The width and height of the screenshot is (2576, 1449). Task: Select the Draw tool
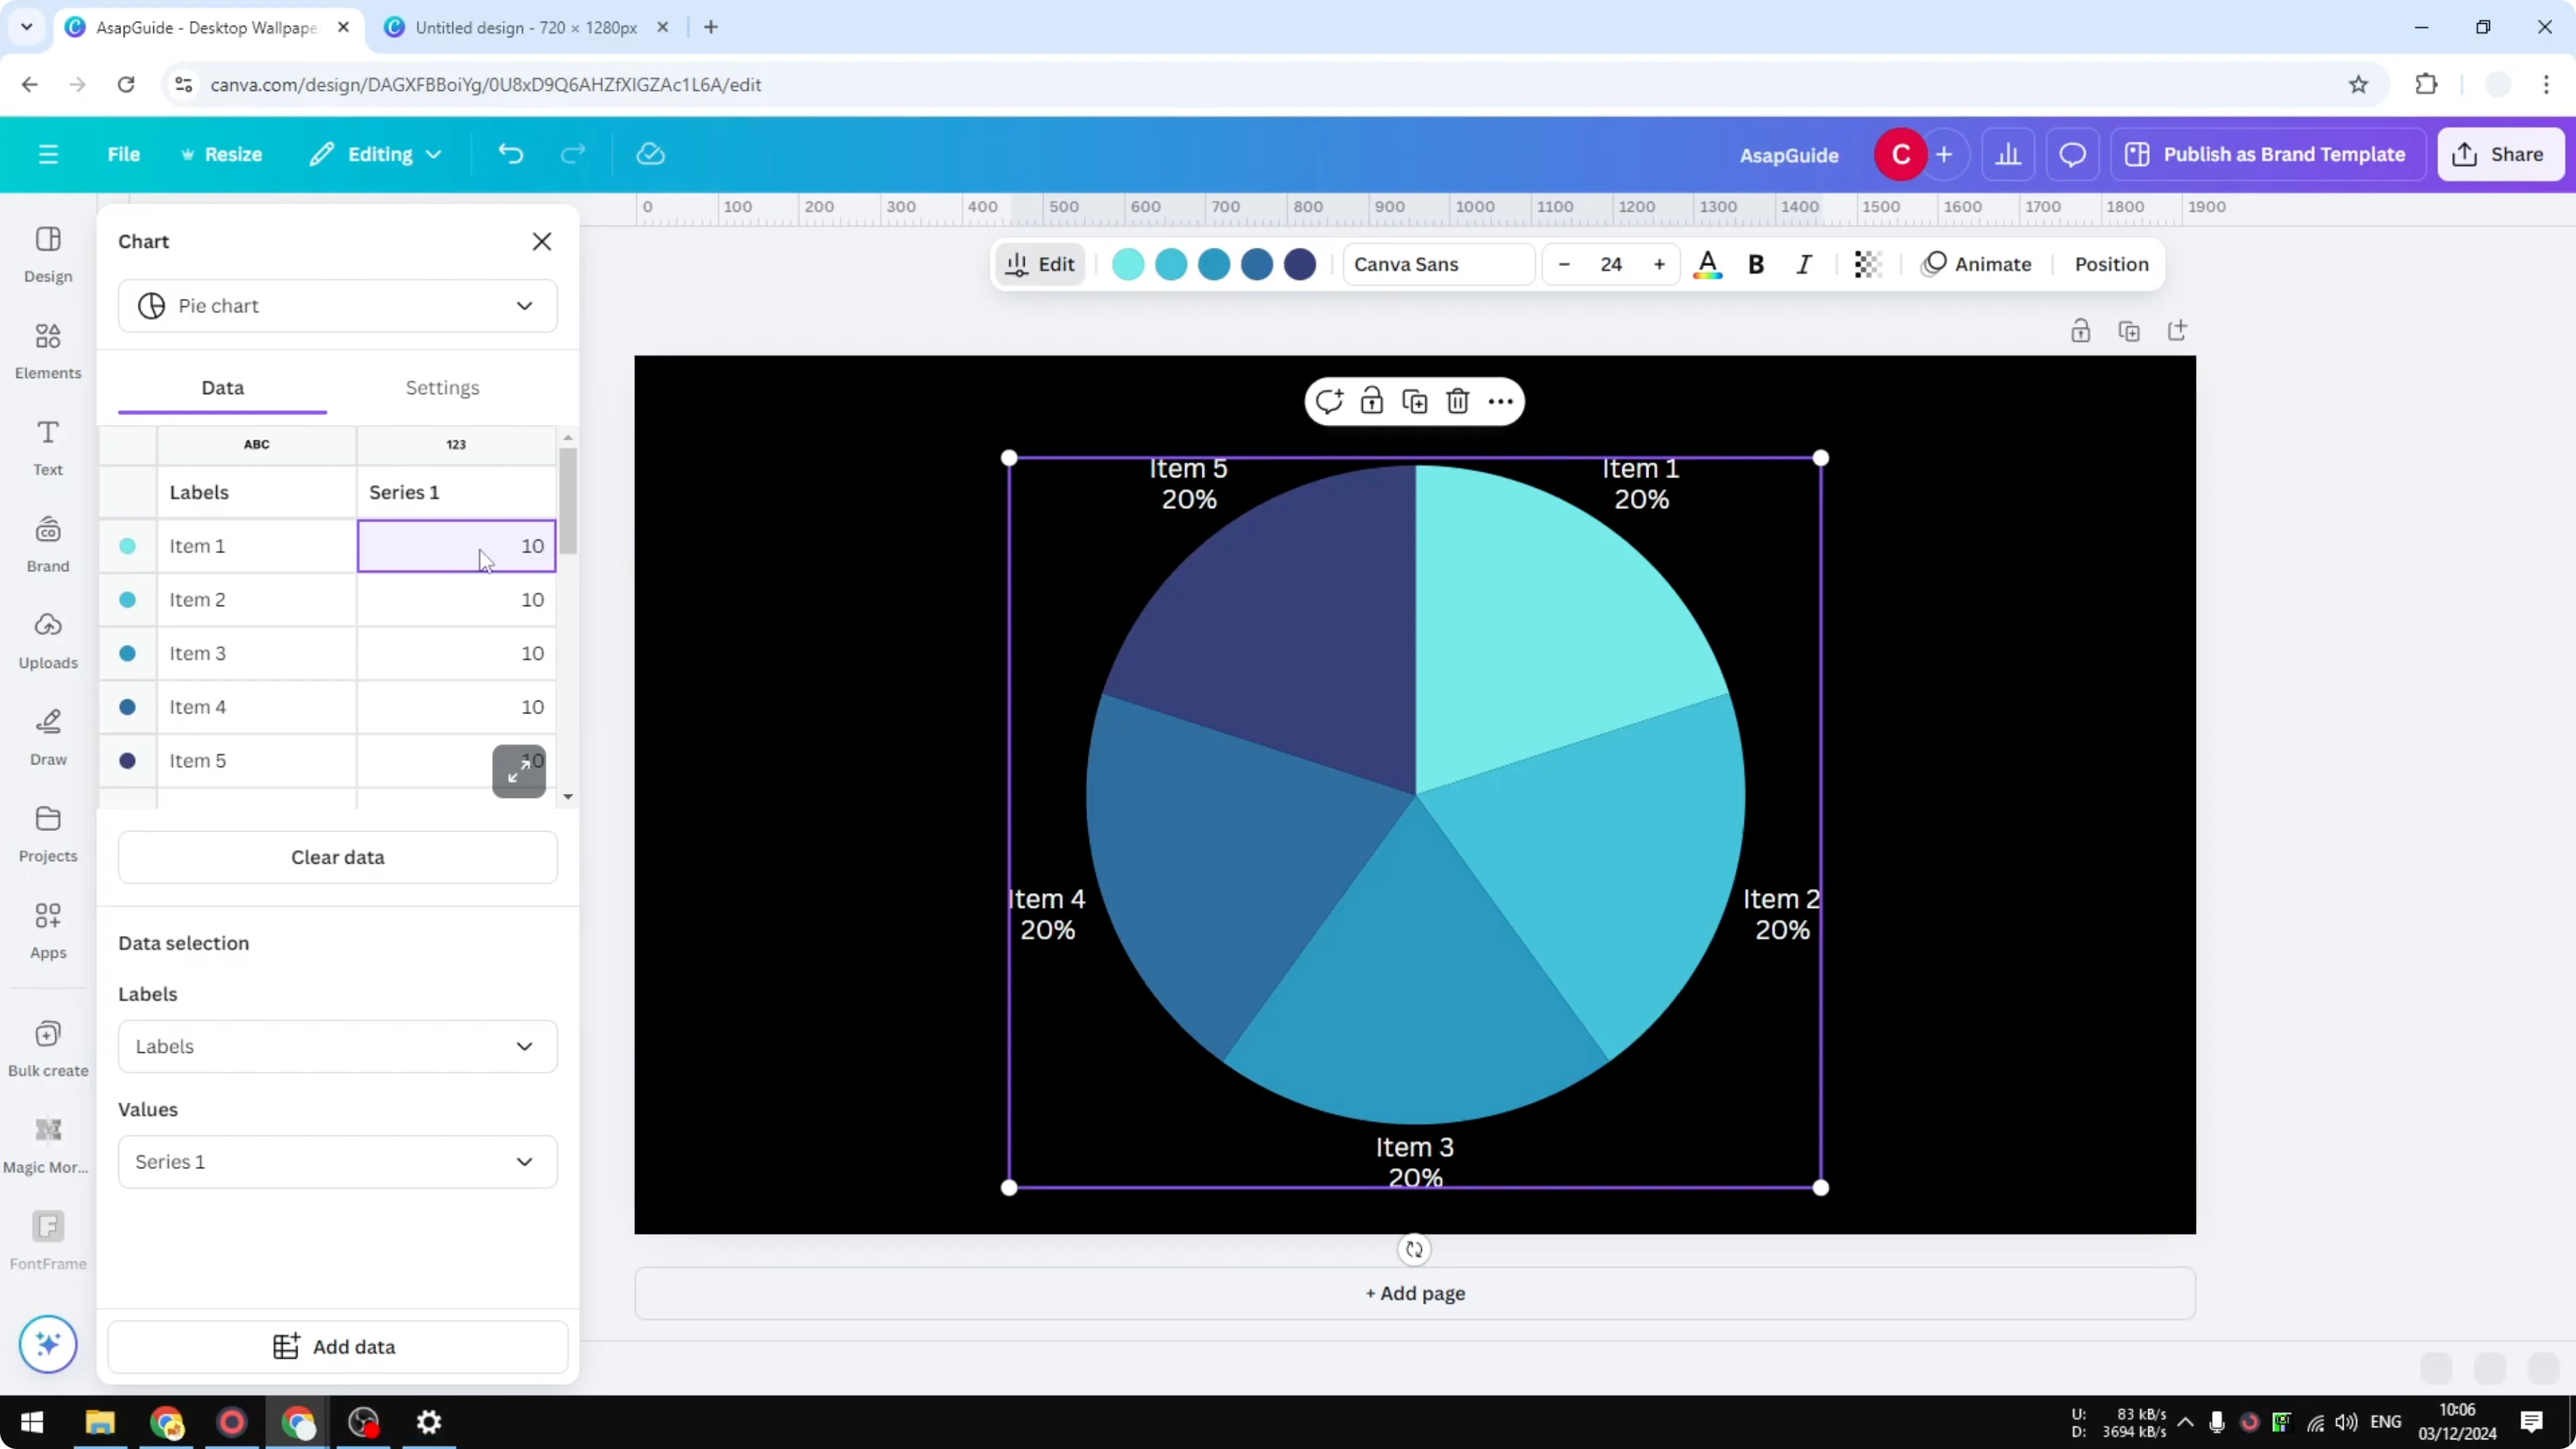point(47,737)
